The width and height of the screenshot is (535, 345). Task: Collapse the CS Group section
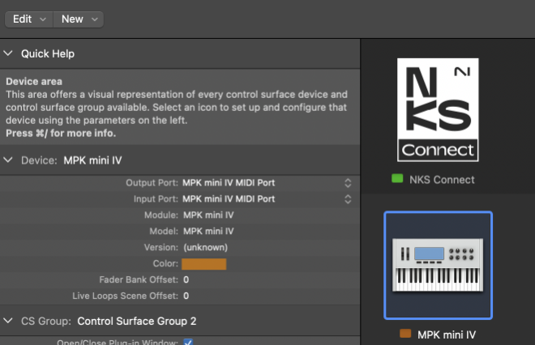[x=8, y=321]
